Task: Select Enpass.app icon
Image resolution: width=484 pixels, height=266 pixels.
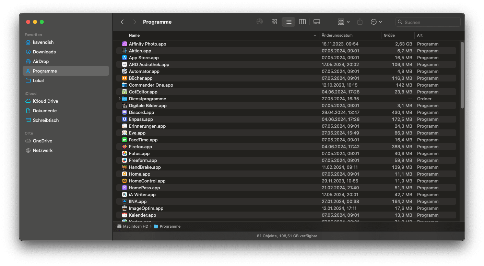Action: coord(125,119)
